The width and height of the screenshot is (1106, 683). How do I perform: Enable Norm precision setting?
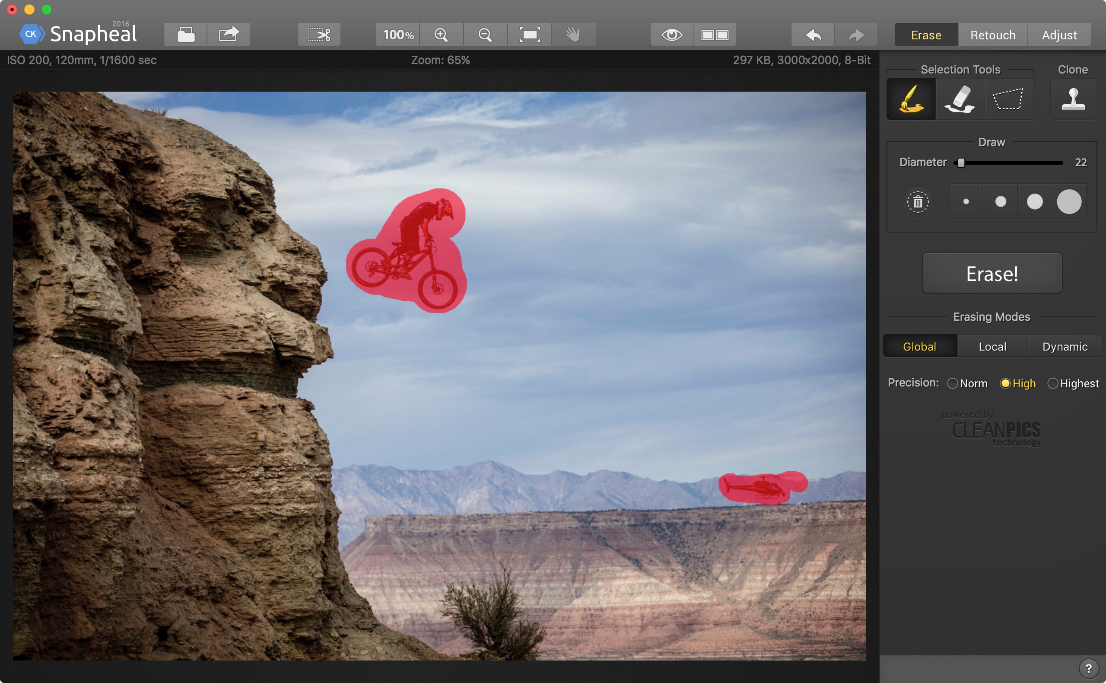click(952, 382)
